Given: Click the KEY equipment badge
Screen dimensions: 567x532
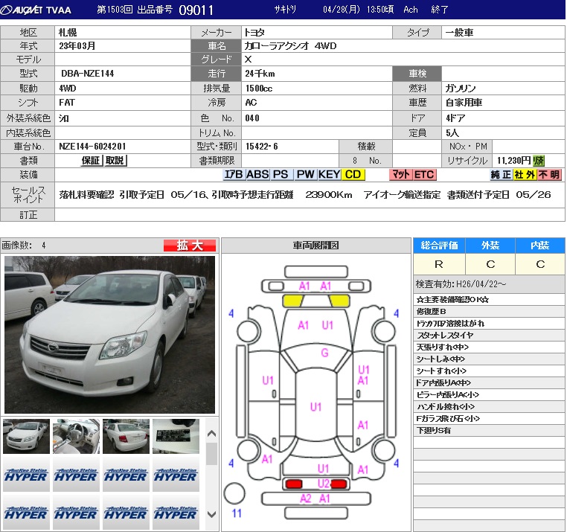Looking at the screenshot, I should (329, 175).
